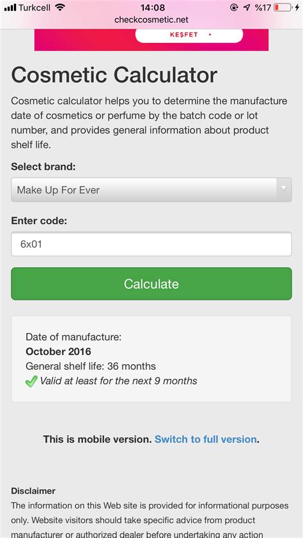Click the October 2016 manufacture date result
This screenshot has width=303, height=538.
pos(58,351)
